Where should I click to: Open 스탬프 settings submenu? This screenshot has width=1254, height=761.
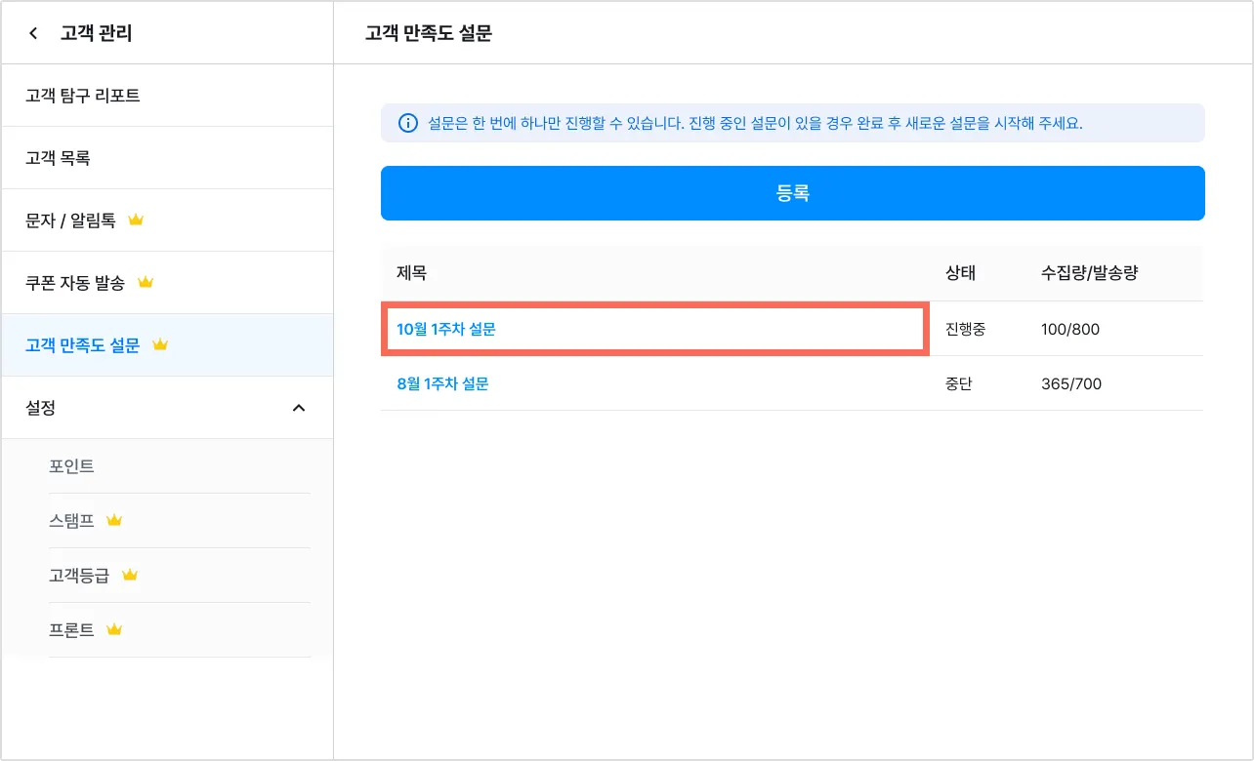coord(71,521)
